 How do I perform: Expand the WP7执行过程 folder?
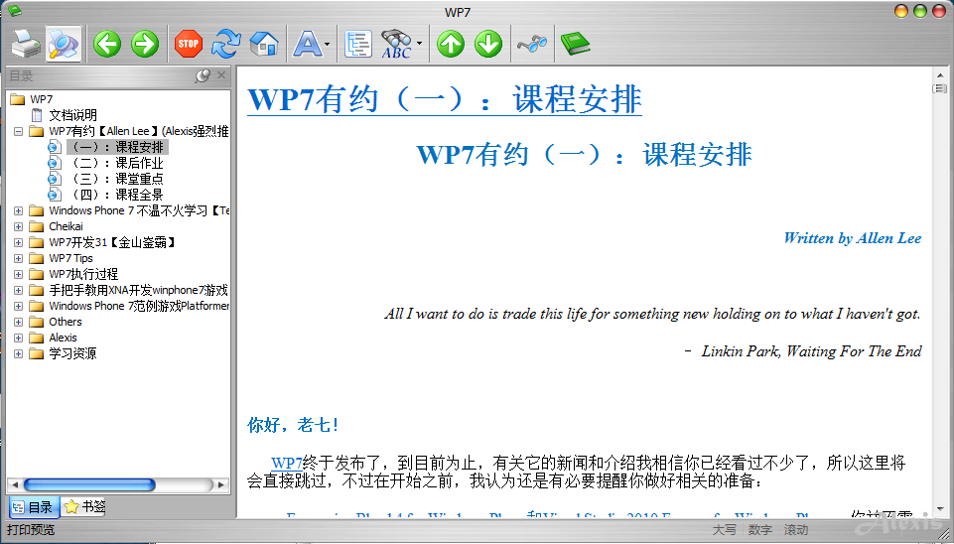18,274
